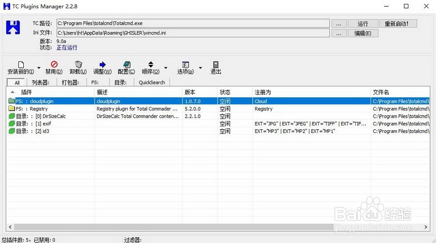Screen dimensions: 436x243
Task: Click the horizontal scrollbar thumb
Action: (x=174, y=227)
